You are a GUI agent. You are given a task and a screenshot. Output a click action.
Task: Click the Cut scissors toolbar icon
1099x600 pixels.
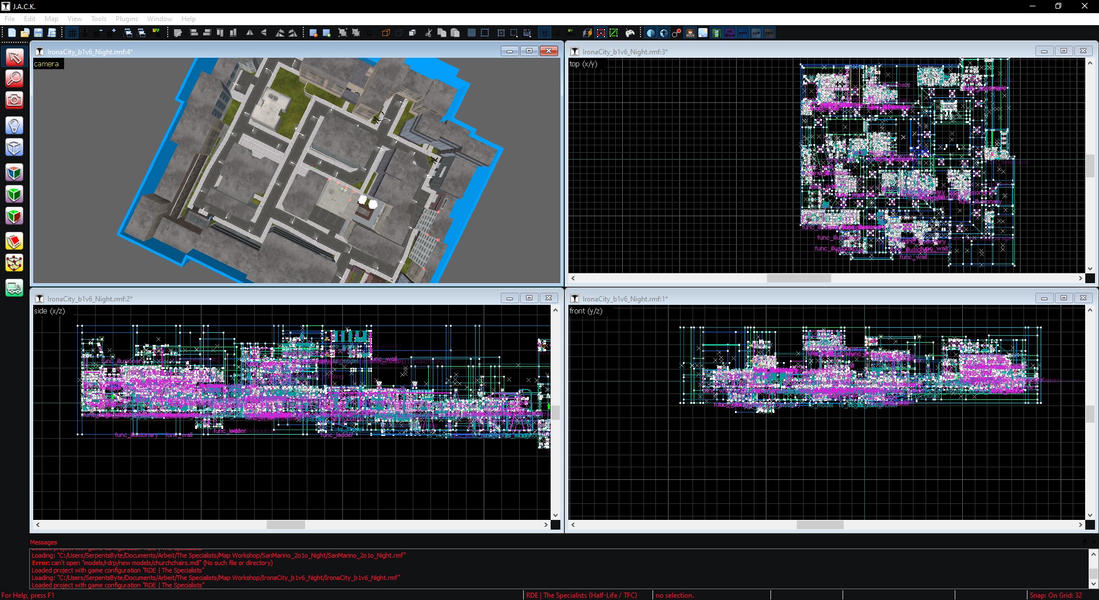pos(428,33)
